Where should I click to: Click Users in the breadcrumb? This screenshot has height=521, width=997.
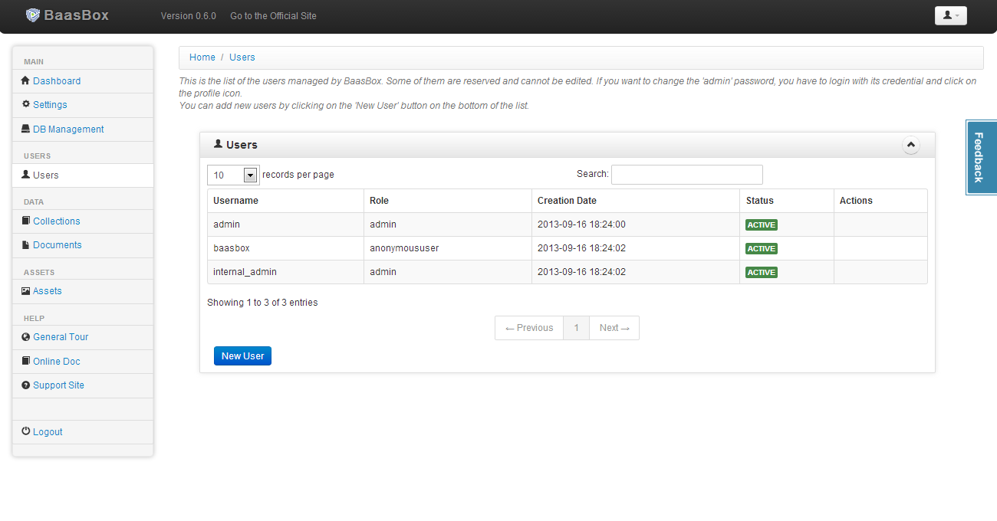[x=242, y=57]
